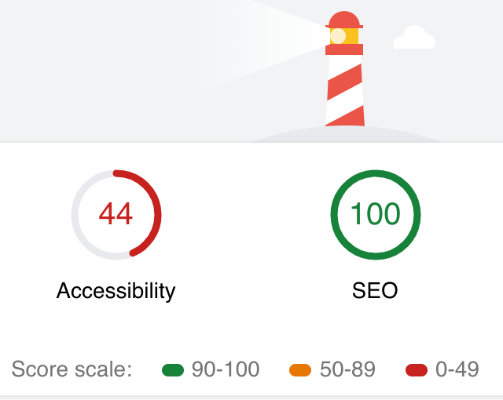Click the gray hill under lighthouse
Screen dimensions: 503x400
click(347, 134)
